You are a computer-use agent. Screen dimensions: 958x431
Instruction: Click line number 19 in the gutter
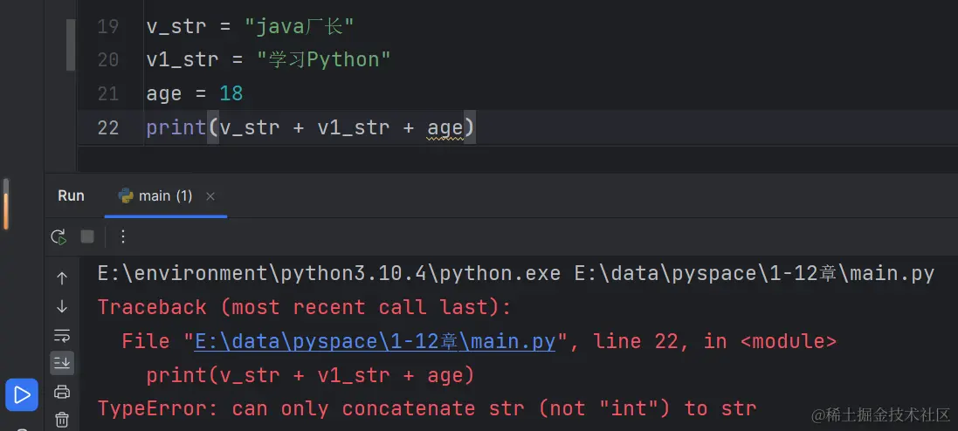pos(107,27)
